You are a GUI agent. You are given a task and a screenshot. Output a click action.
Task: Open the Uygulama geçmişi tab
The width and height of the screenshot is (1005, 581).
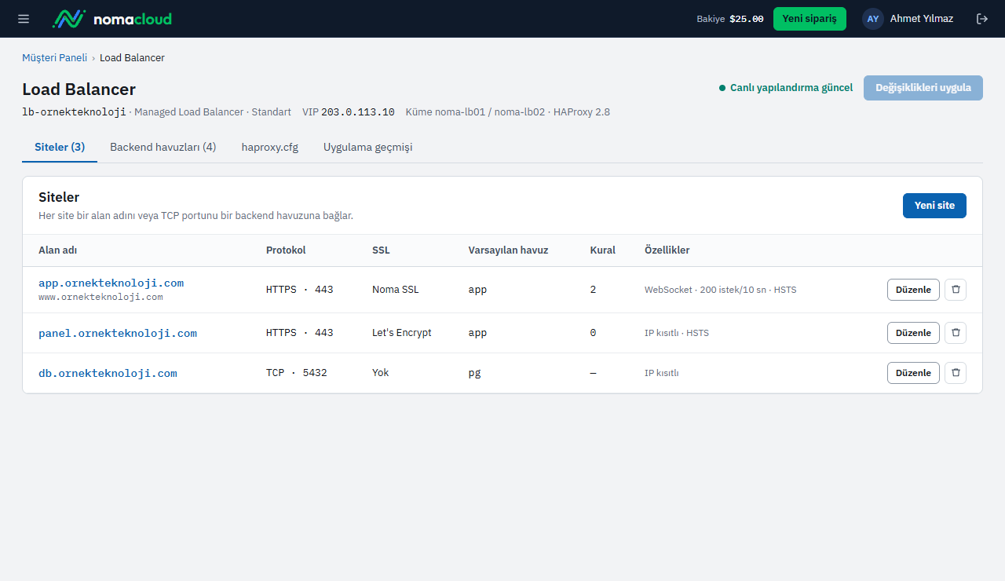point(368,147)
